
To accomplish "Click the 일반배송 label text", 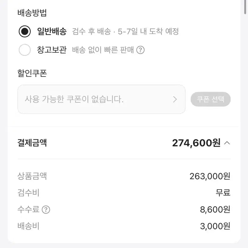I will tap(52, 31).
